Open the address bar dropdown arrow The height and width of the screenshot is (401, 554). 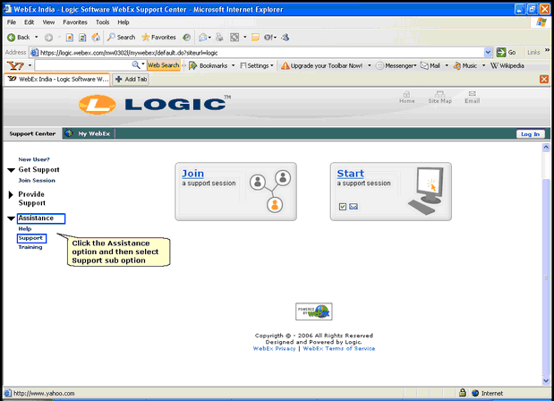(488, 52)
